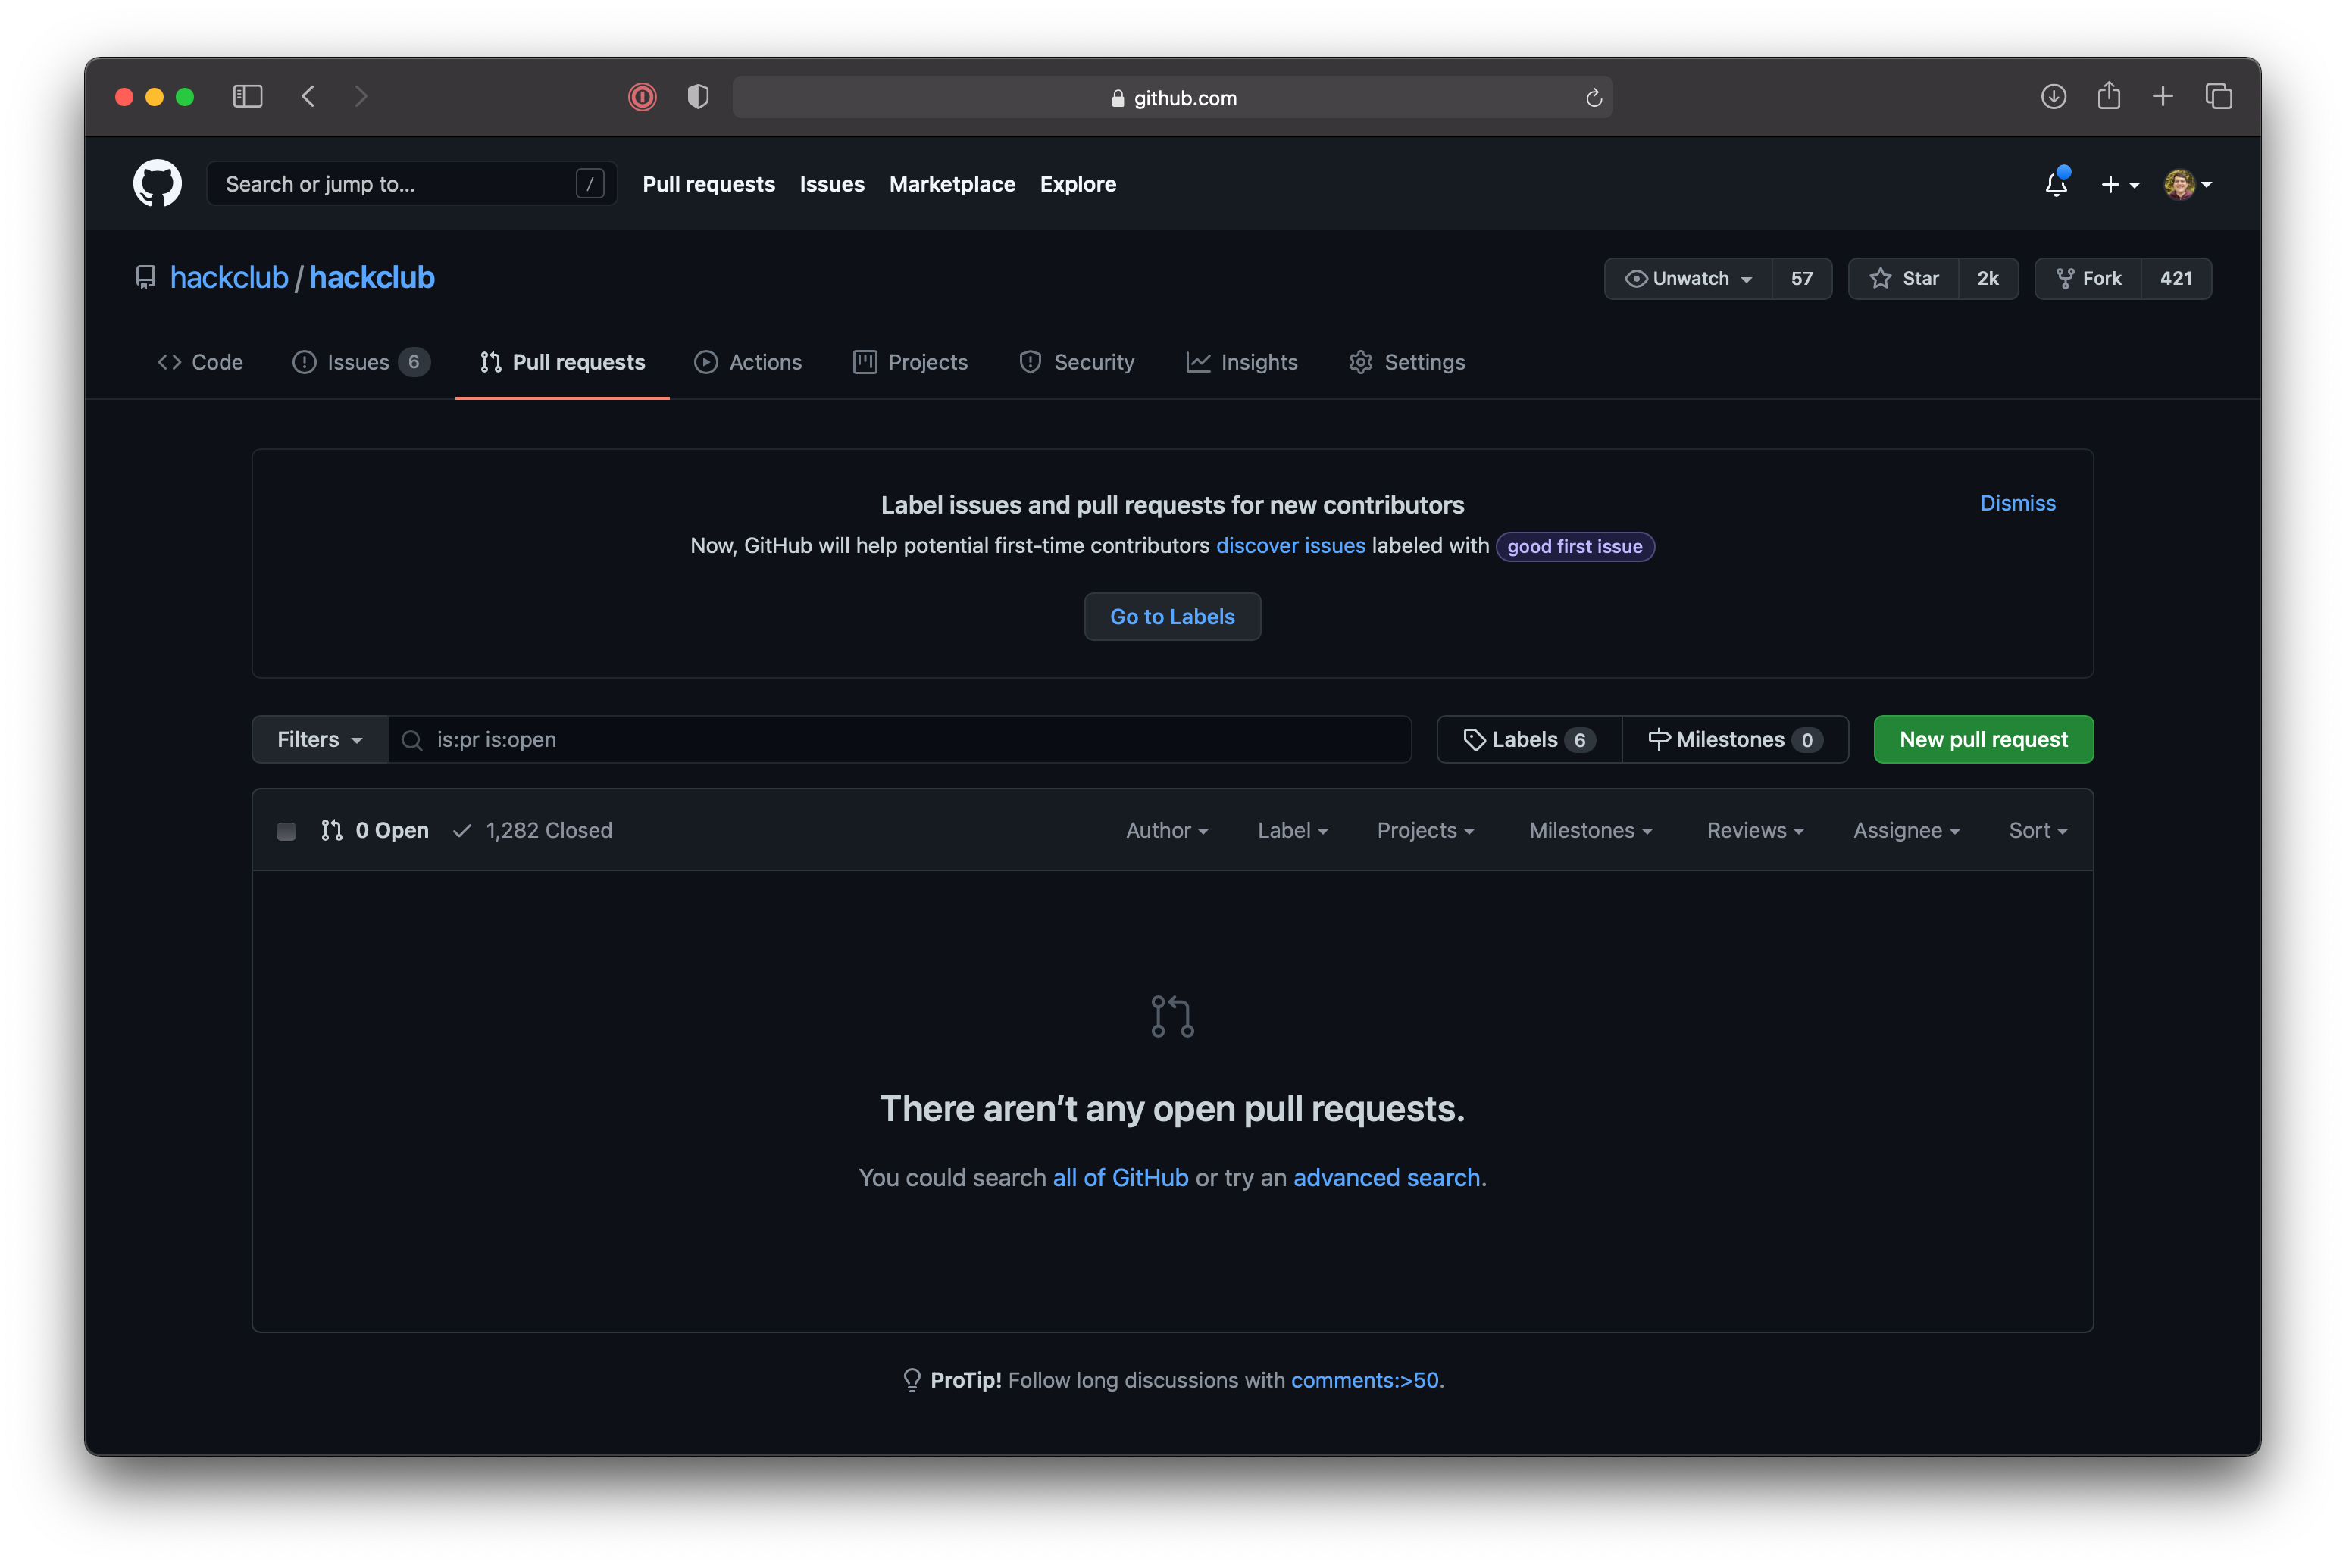Show the 0 Open pull requests
This screenshot has width=2346, height=1568.
pyautogui.click(x=375, y=830)
